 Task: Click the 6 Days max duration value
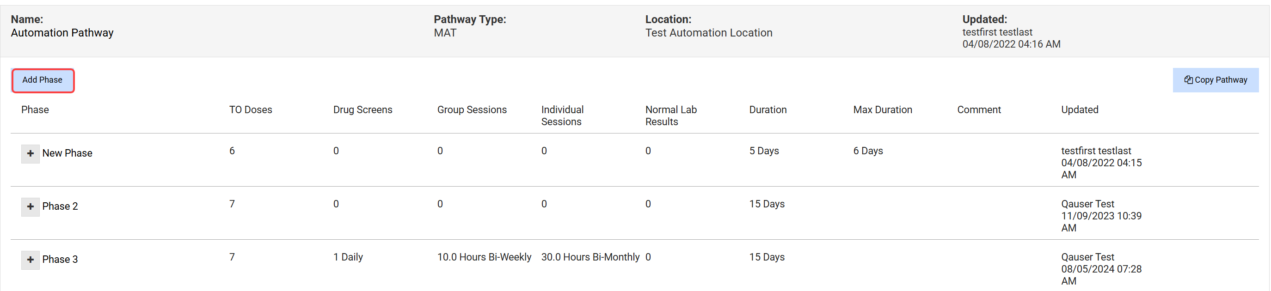coord(868,151)
